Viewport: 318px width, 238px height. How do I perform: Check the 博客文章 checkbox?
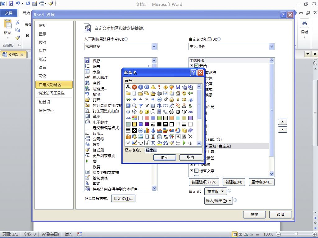(x=196, y=171)
